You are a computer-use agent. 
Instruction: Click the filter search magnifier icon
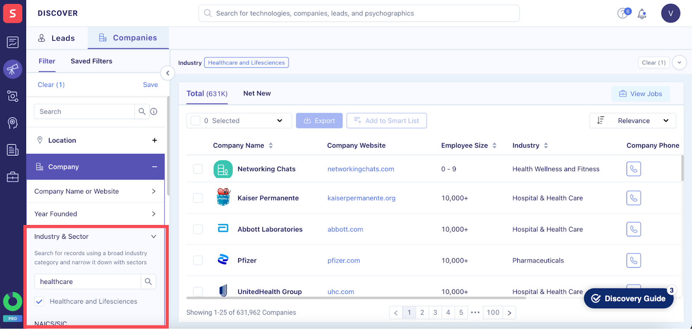(x=142, y=111)
